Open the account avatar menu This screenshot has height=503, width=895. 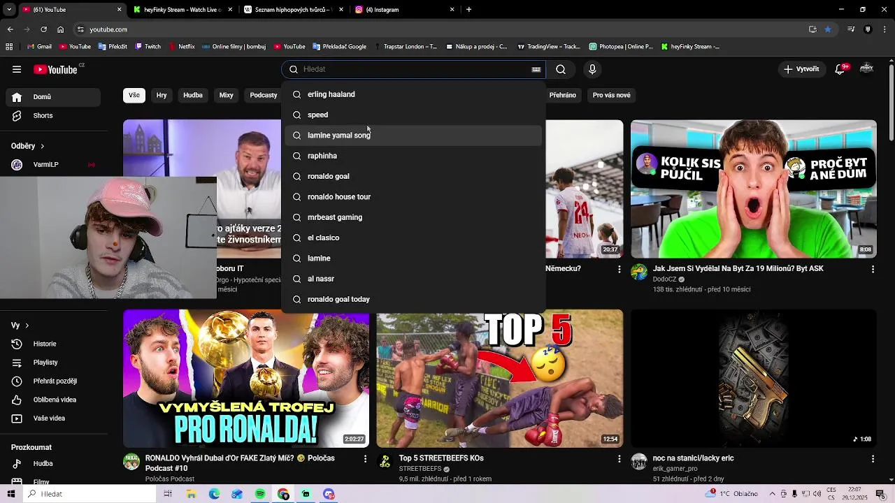pos(867,68)
